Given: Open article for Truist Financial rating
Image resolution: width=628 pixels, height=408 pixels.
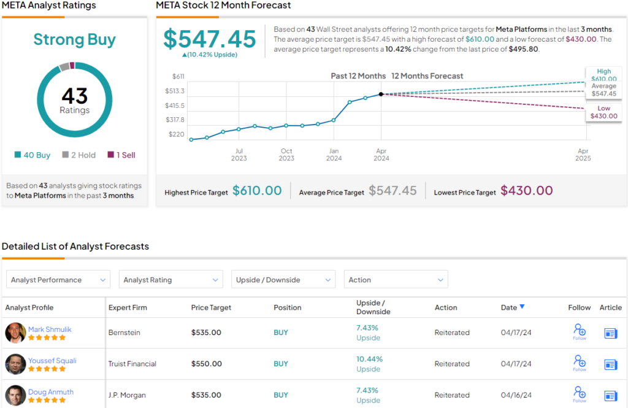Looking at the screenshot, I should click(610, 364).
